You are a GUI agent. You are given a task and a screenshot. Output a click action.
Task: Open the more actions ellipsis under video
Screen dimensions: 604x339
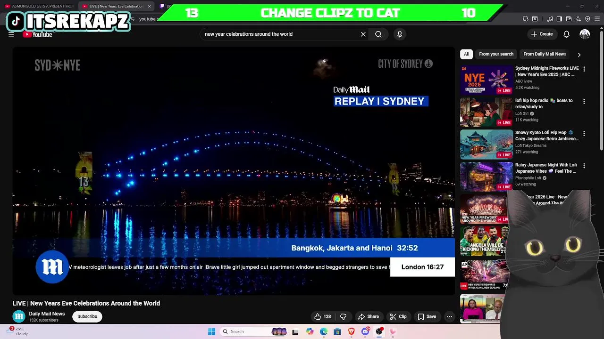[x=449, y=316]
